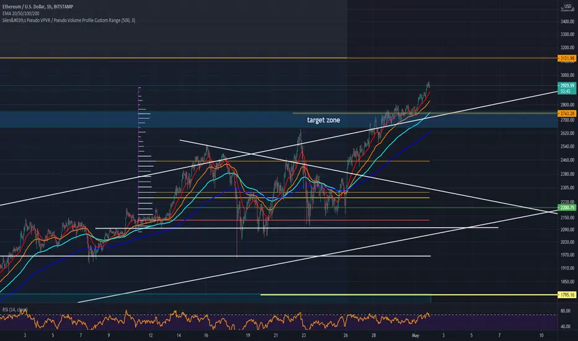
Task: Click the orange 2743.28 price label
Action: [567, 113]
